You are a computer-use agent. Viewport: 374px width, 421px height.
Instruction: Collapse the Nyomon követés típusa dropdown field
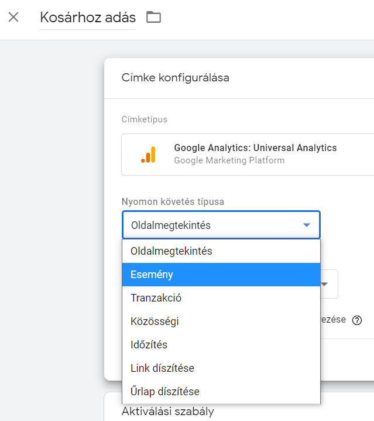tap(221, 225)
